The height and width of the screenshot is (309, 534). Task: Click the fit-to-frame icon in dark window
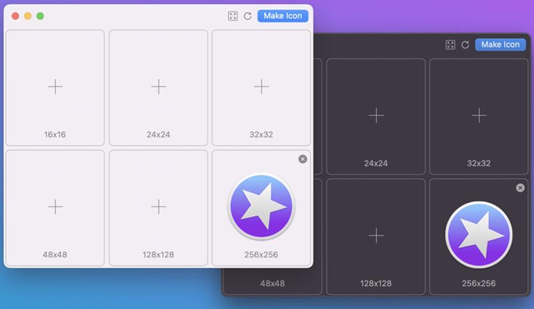450,45
